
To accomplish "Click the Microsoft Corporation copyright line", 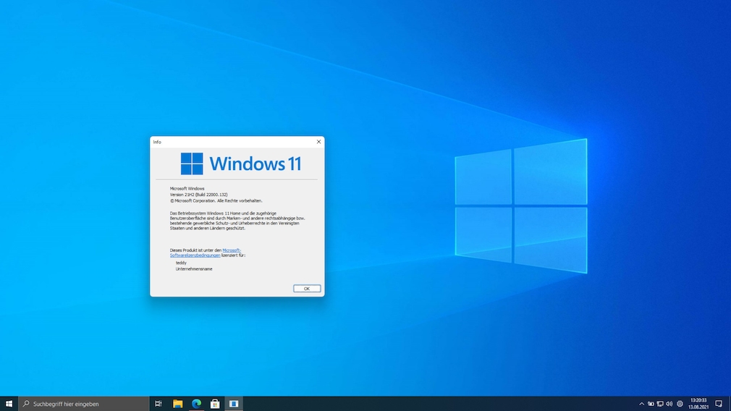I will (x=216, y=200).
